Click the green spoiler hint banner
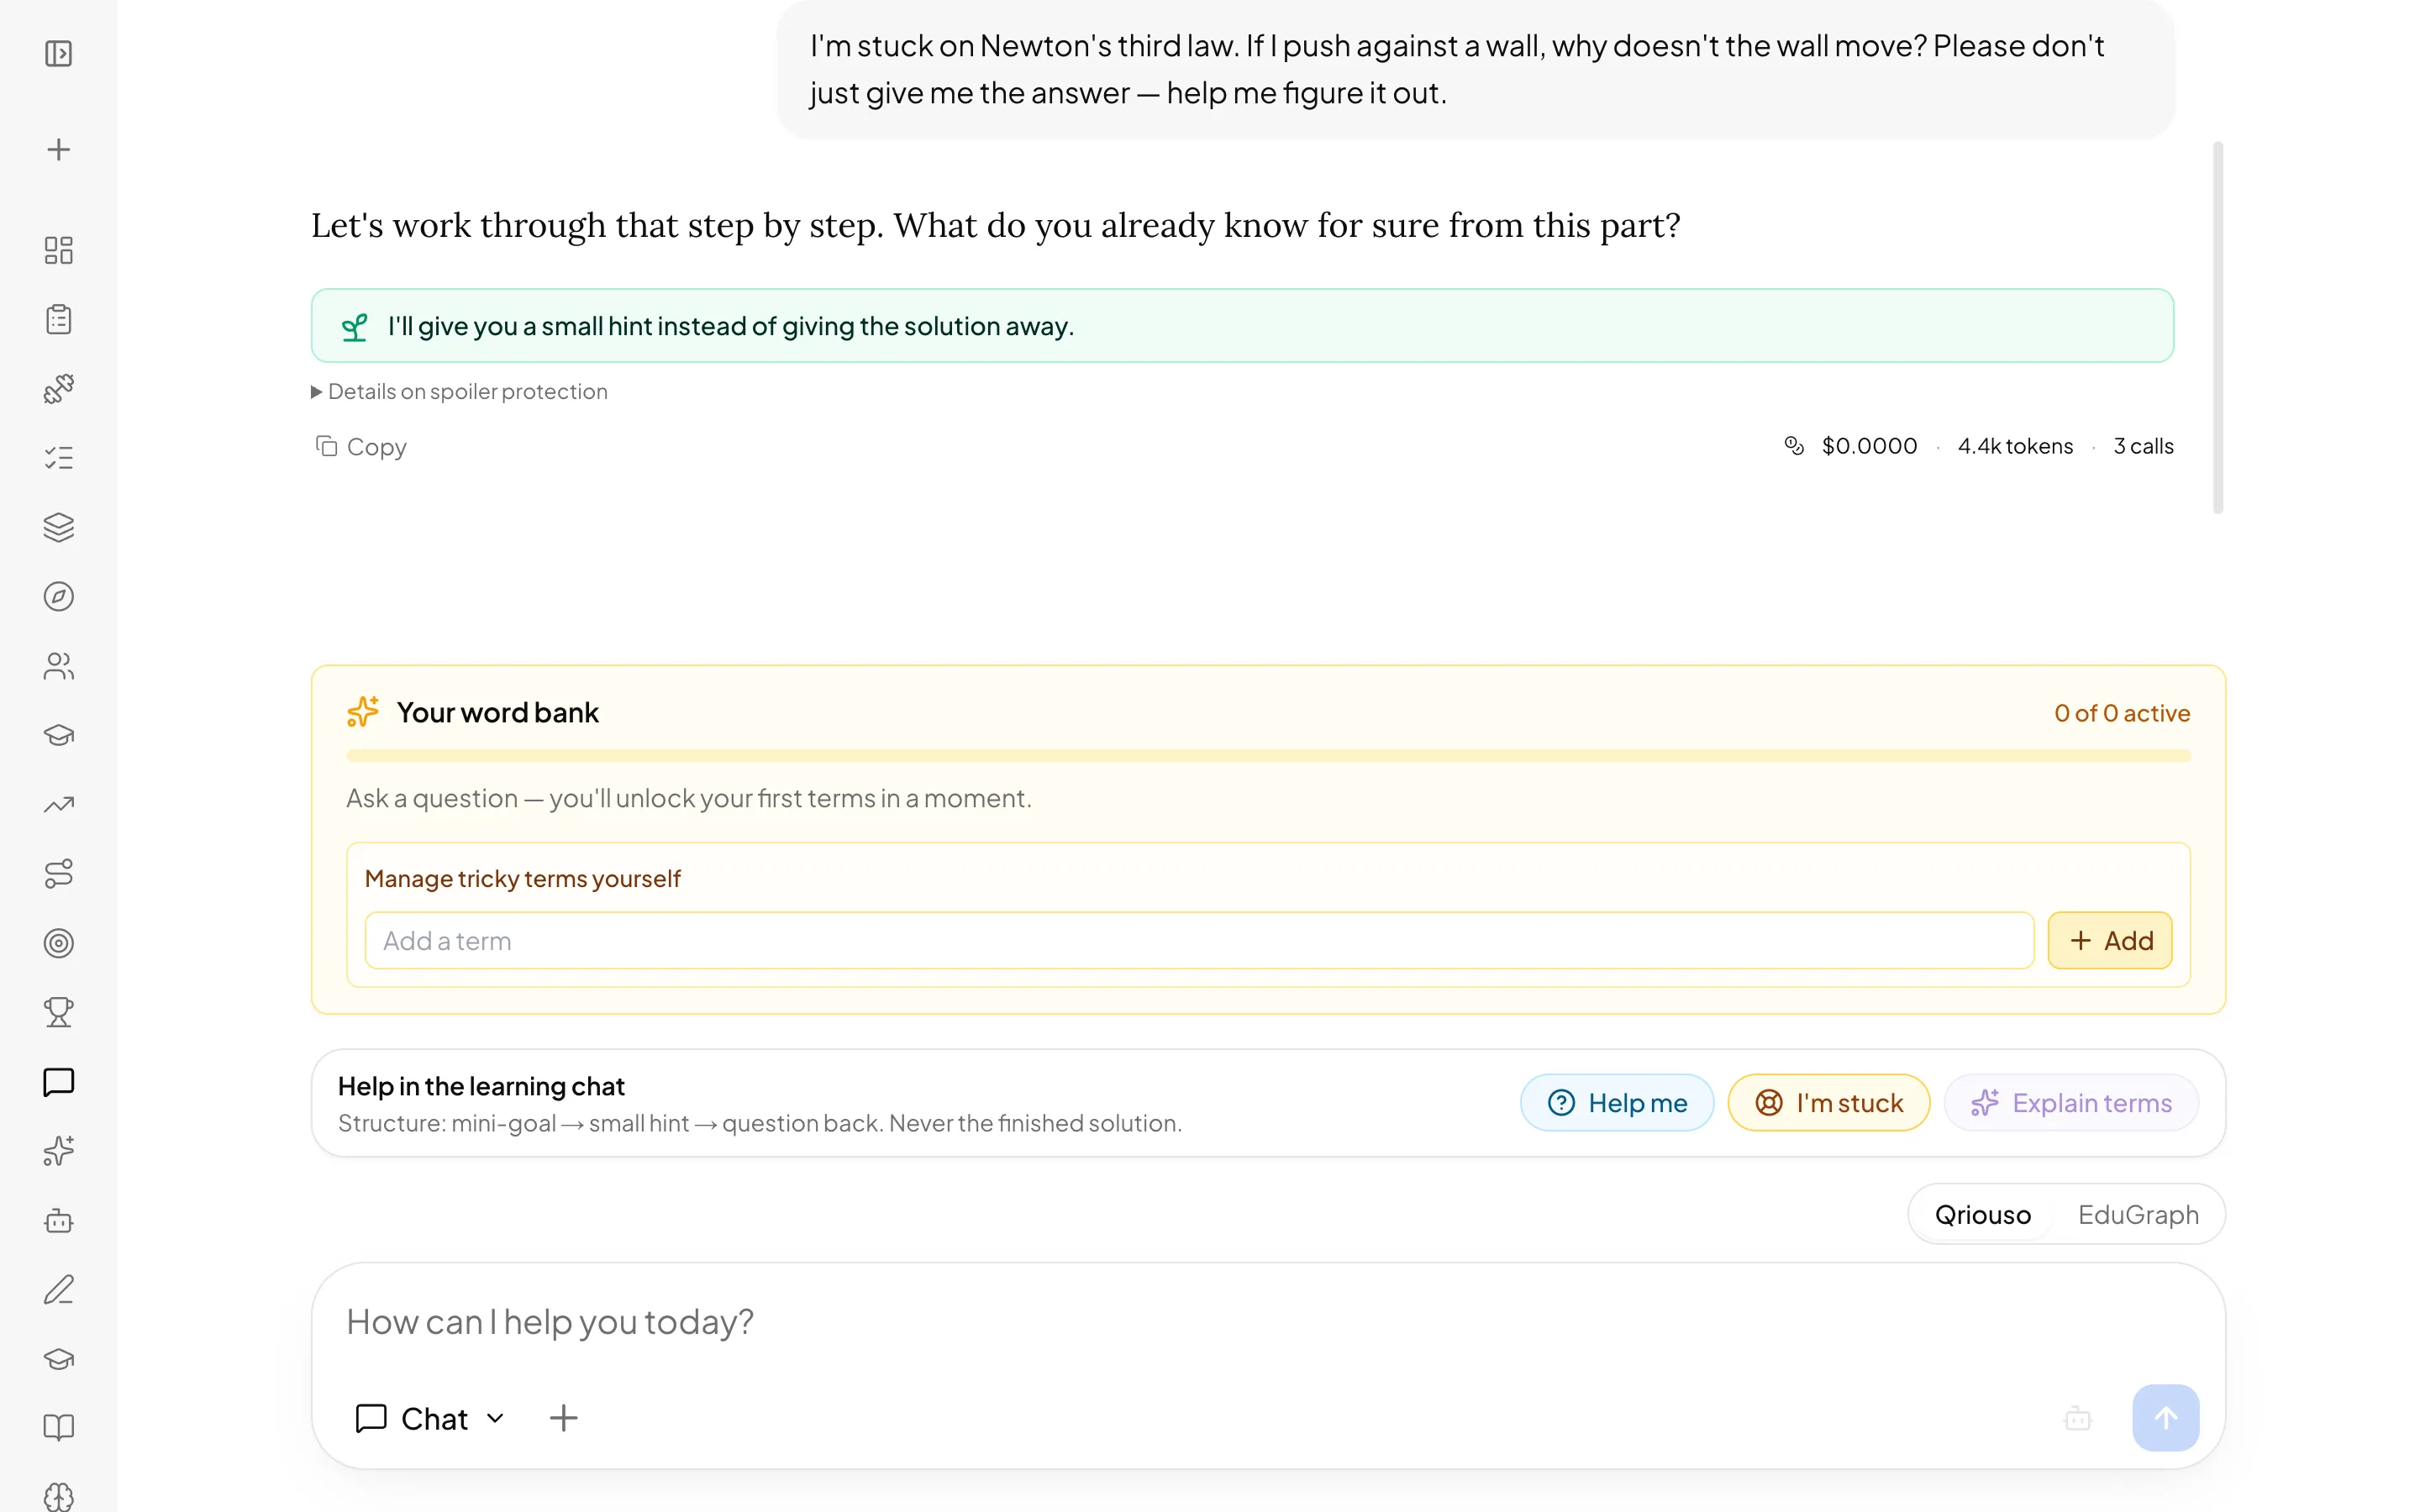The height and width of the screenshot is (1512, 2420). (1242, 325)
